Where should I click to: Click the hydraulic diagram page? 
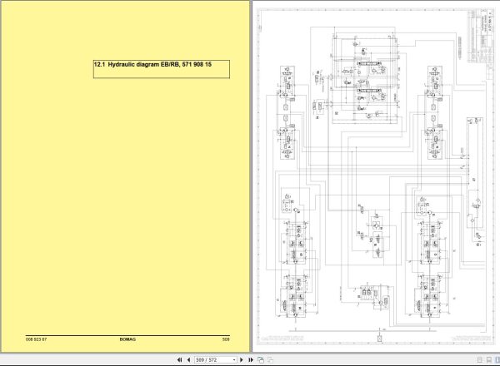[376, 176]
